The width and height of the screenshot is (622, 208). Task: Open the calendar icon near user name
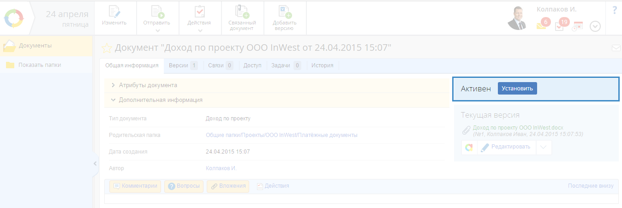578,26
